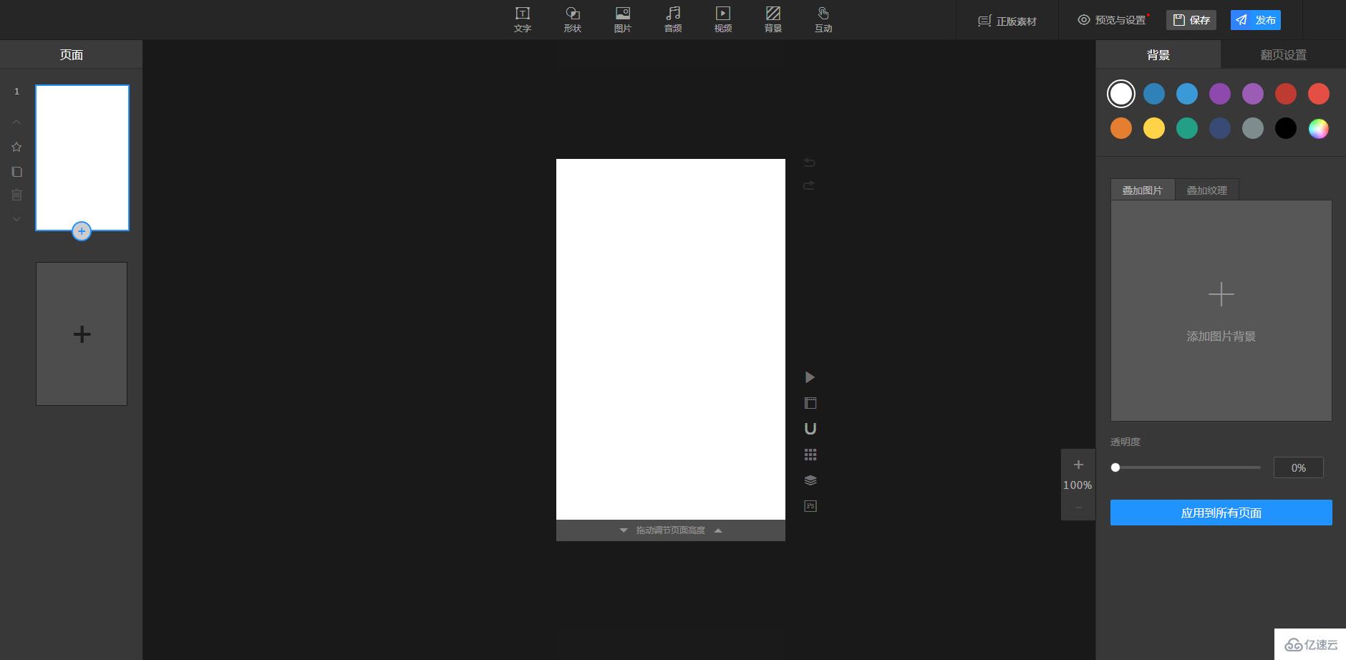Choose the black background swatch
The width and height of the screenshot is (1346, 660).
coord(1286,128)
